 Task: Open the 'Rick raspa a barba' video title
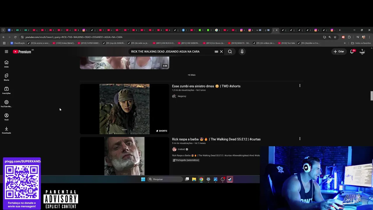coord(216,139)
